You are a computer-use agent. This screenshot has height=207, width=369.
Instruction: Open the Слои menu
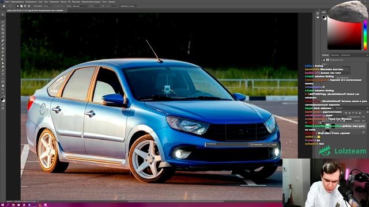pos(40,2)
